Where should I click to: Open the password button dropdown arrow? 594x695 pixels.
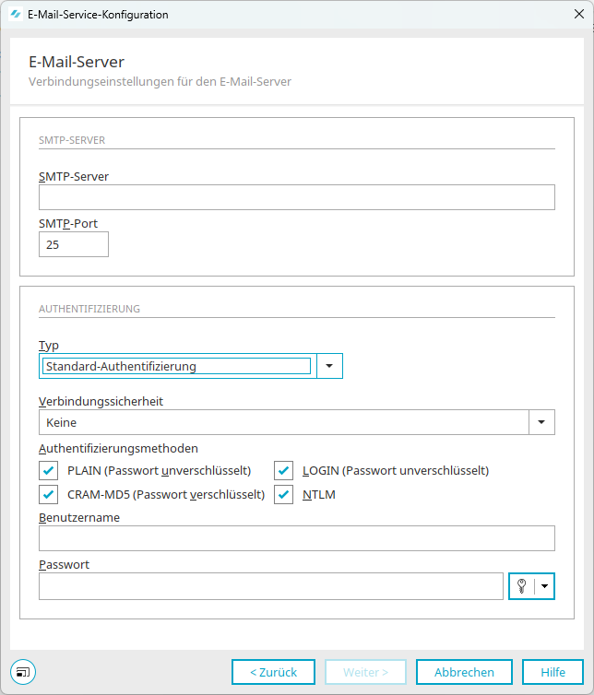coord(544,586)
